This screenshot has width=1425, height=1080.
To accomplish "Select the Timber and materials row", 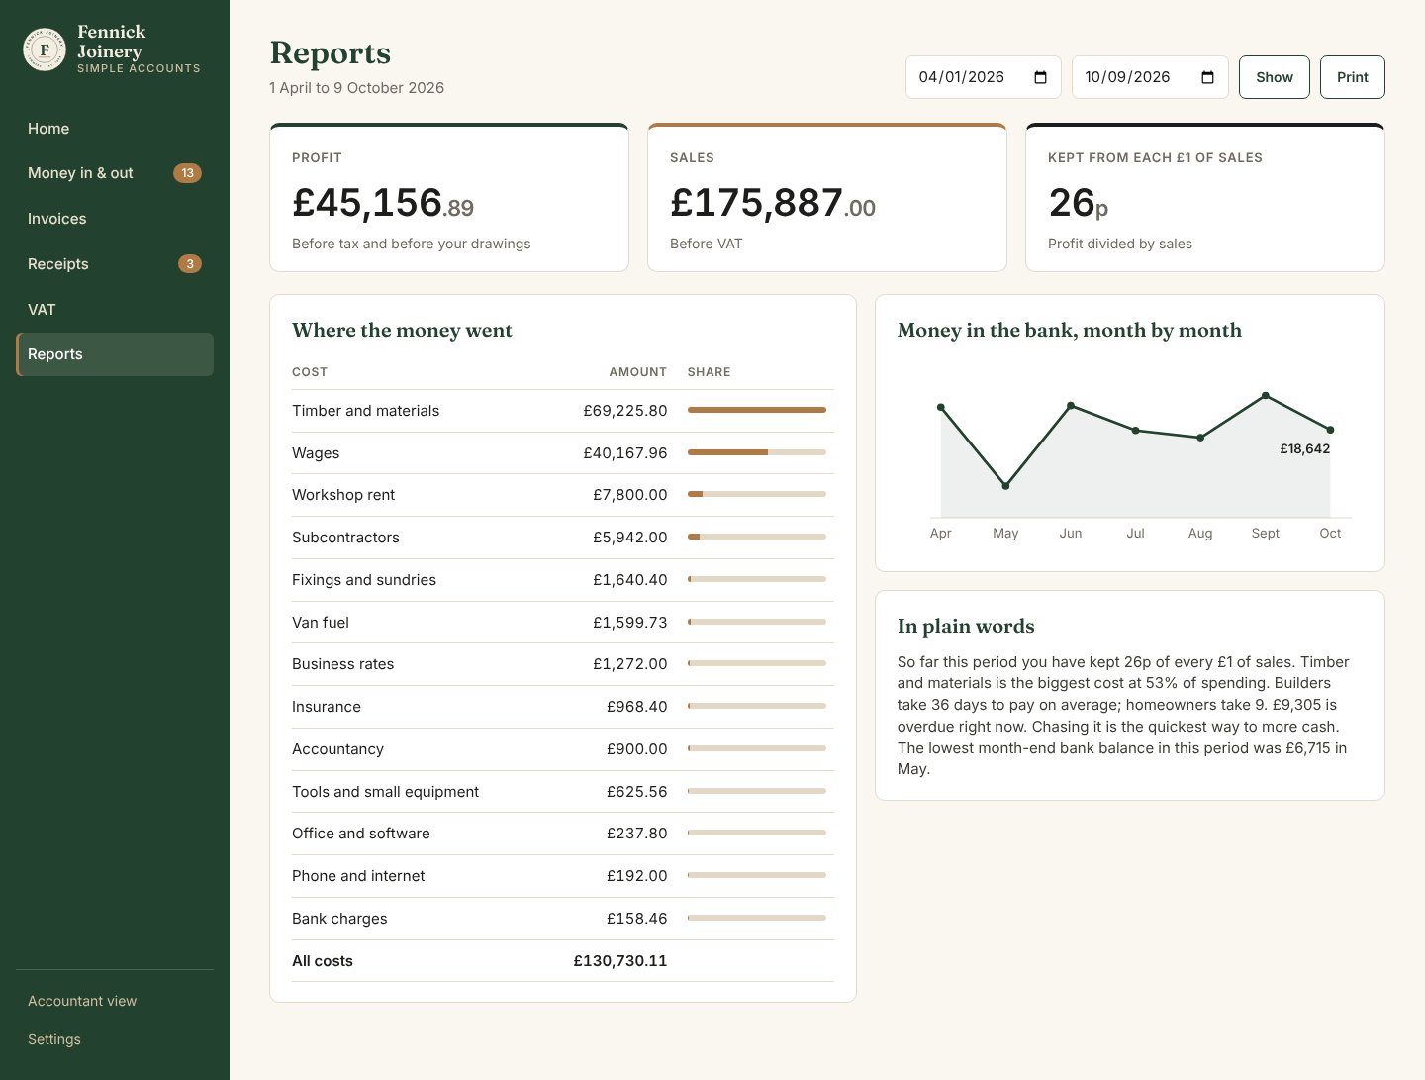I will click(x=563, y=411).
